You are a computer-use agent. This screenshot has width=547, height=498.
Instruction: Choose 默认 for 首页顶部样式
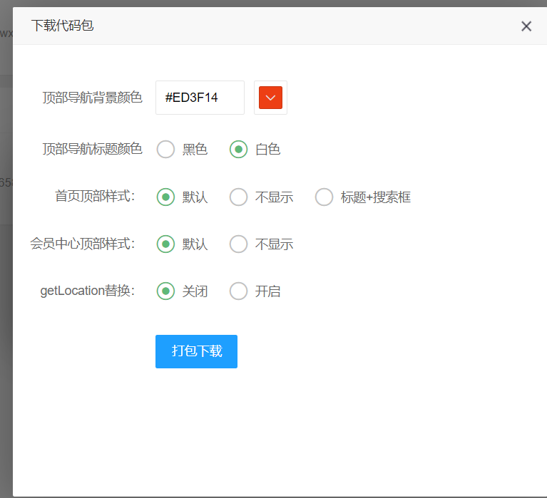coord(166,197)
